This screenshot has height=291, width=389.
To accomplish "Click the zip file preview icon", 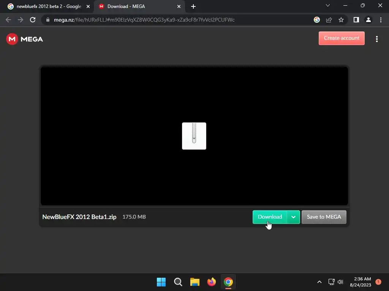I will 194,136.
